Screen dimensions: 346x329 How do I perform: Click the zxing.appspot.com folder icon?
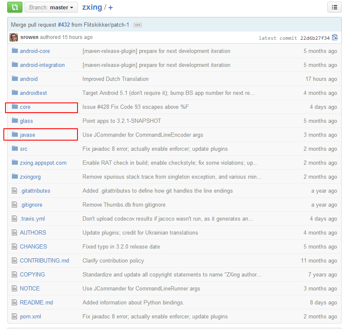click(x=15, y=162)
